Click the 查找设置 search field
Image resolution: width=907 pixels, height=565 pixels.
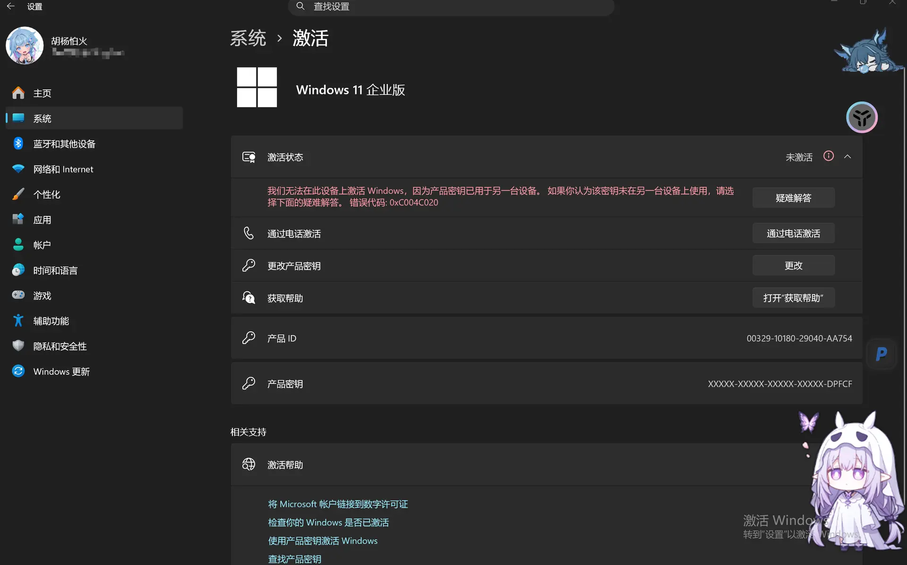[451, 7]
